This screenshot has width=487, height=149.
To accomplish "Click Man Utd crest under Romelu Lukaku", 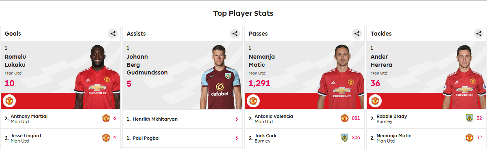I will click(9, 101).
